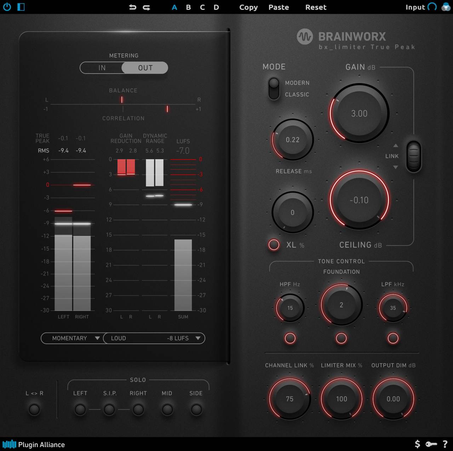Click the headphone input monitoring icon
Image resolution: width=453 pixels, height=451 pixels.
pos(431,7)
